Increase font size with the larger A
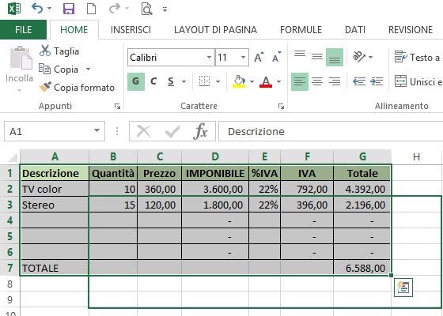This screenshot has height=316, width=443. click(x=259, y=57)
